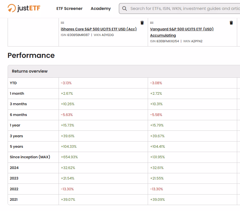
Task: Select the WKN A0YEDG text
Action: (104, 35)
